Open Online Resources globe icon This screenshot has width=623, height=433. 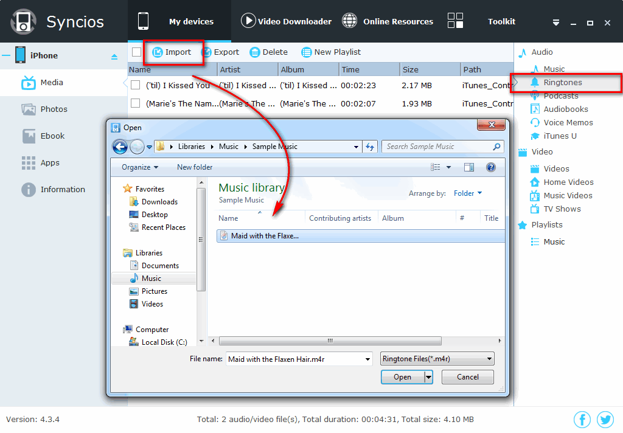[349, 21]
